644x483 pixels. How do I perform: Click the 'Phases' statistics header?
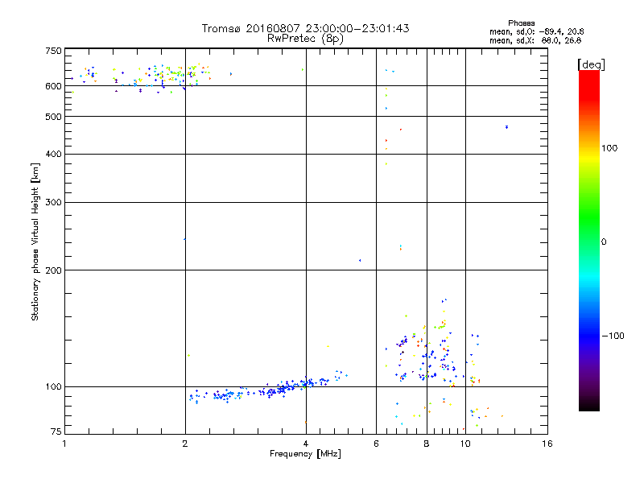click(x=521, y=23)
